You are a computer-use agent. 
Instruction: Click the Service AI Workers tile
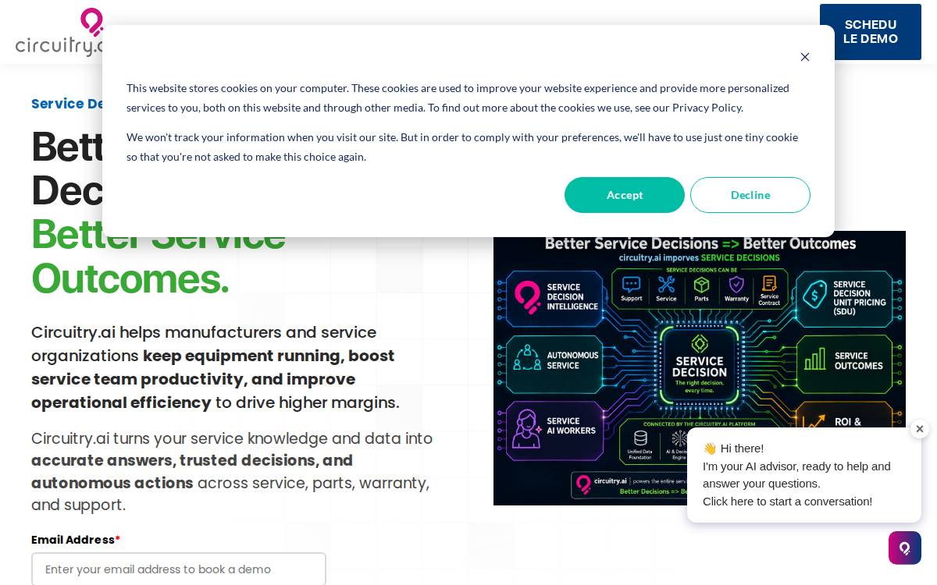click(555, 431)
